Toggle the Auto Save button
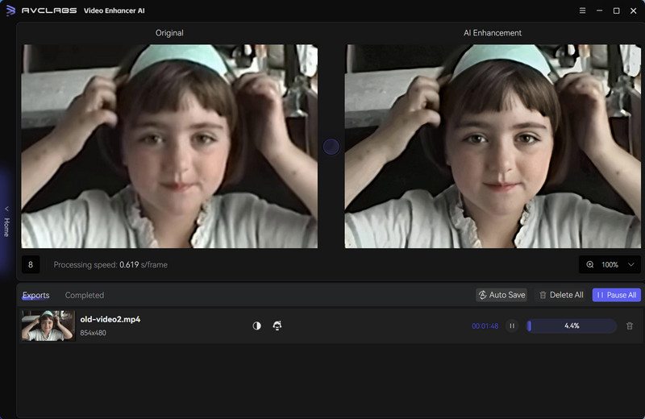The image size is (645, 419). [501, 295]
